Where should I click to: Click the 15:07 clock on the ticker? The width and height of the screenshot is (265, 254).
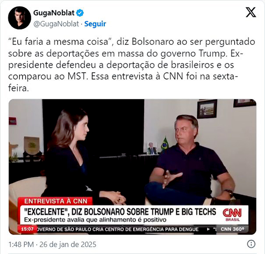click(x=27, y=229)
